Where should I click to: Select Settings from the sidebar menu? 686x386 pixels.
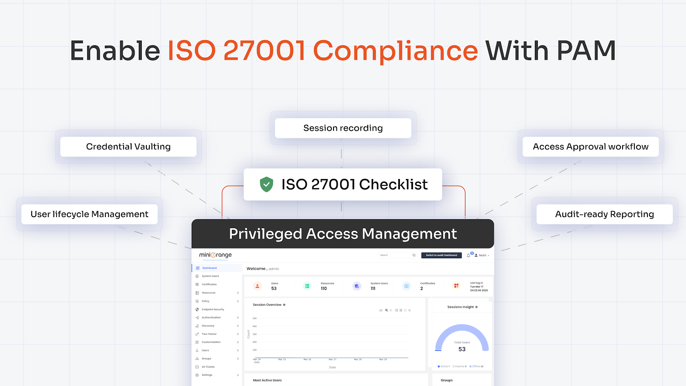pyautogui.click(x=207, y=375)
